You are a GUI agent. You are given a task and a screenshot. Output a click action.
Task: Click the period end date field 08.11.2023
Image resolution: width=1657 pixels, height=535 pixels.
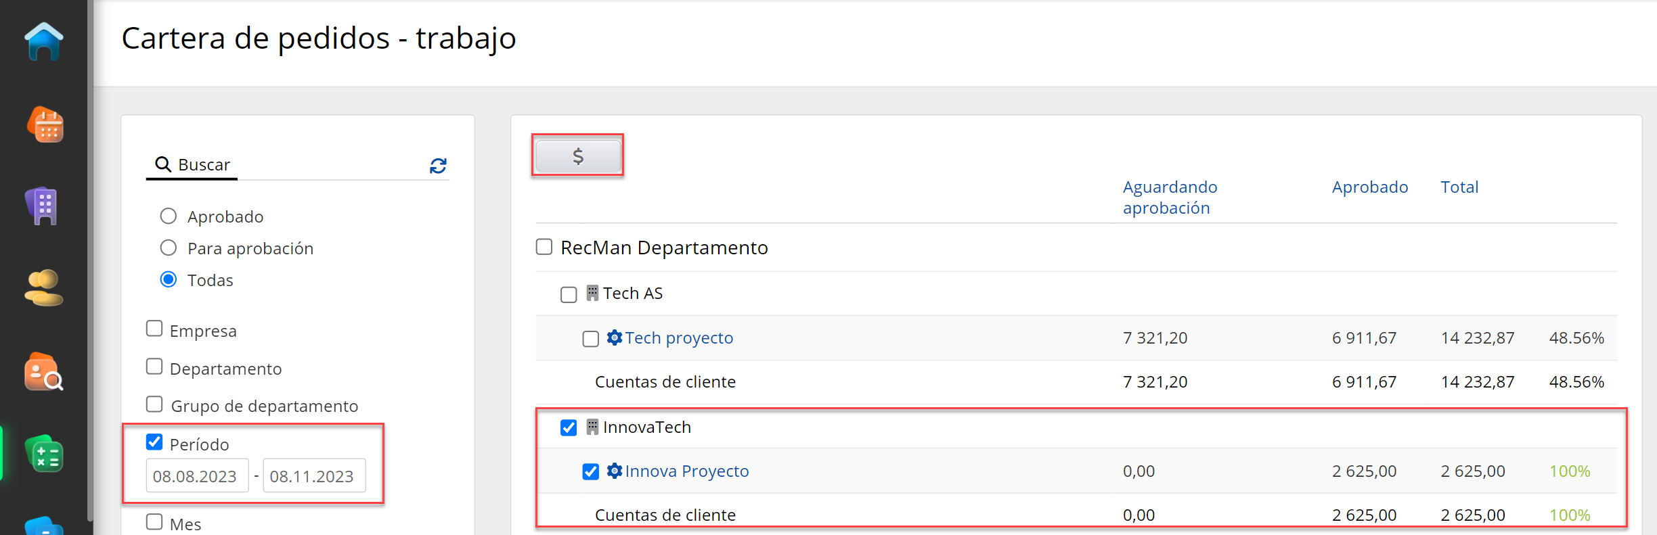tap(313, 476)
